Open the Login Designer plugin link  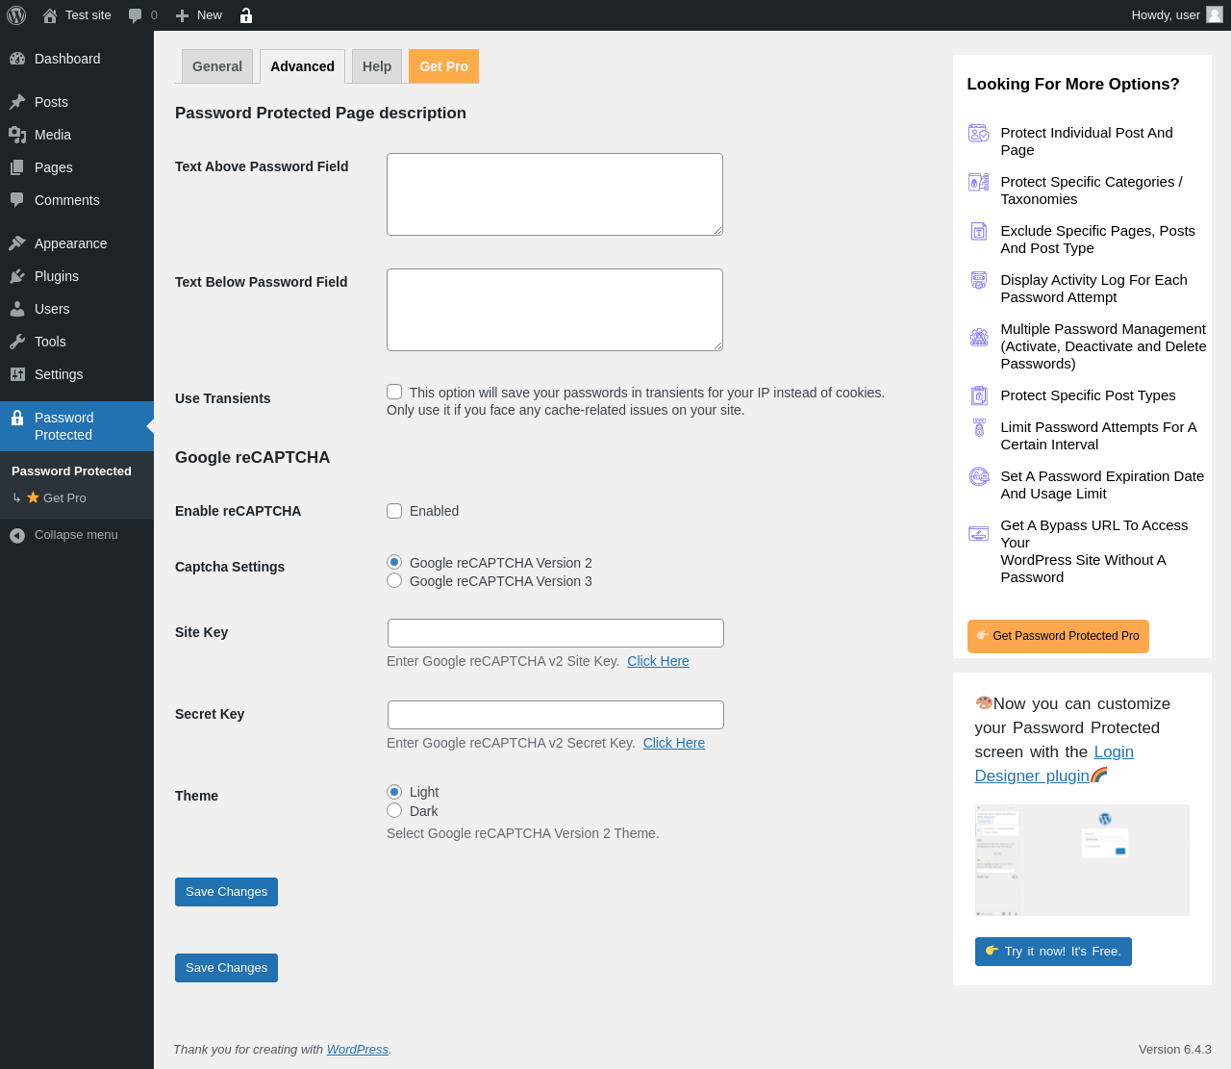pos(1054,764)
